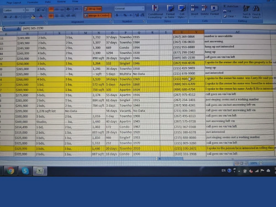Open Sort & Filter
This screenshot has width=276, height=207.
pyautogui.click(x=246, y=12)
